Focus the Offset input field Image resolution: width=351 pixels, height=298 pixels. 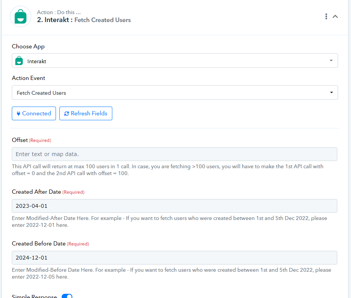click(174, 154)
